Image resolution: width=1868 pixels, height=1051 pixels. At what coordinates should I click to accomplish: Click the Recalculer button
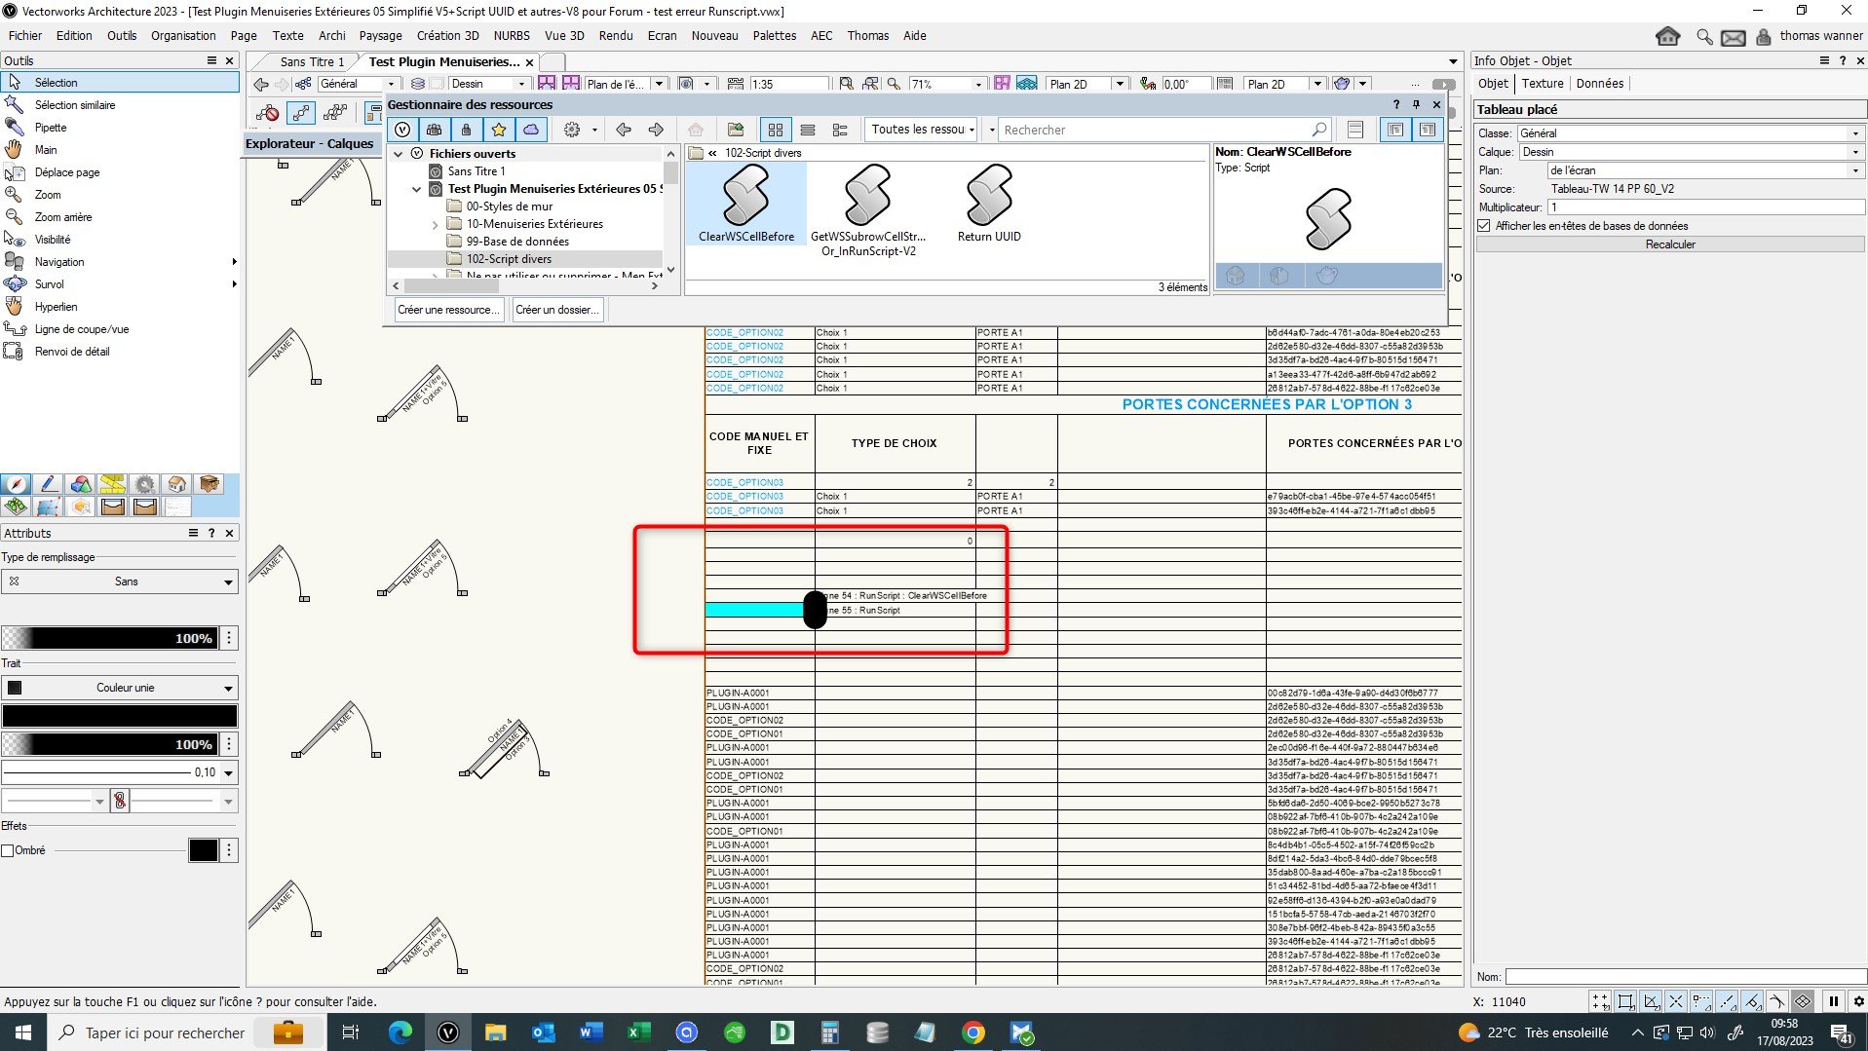coord(1669,244)
